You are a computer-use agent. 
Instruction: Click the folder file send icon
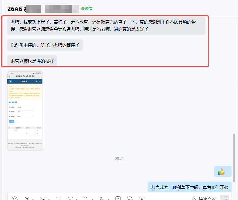(x=86, y=199)
